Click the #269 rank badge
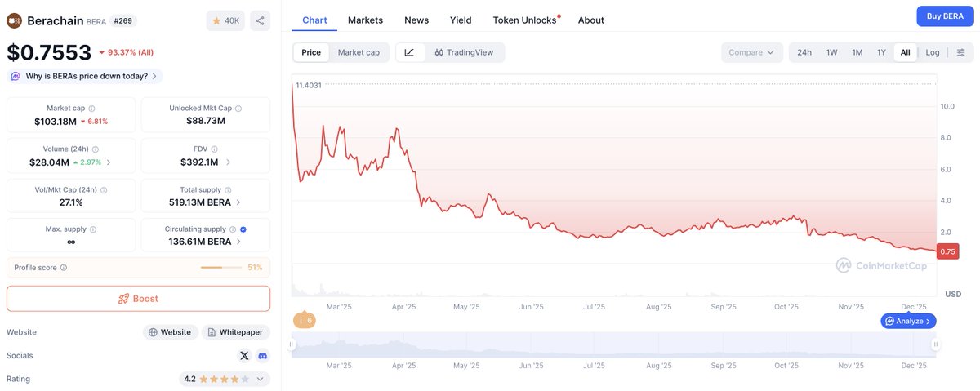Image resolution: width=980 pixels, height=391 pixels. (x=125, y=20)
